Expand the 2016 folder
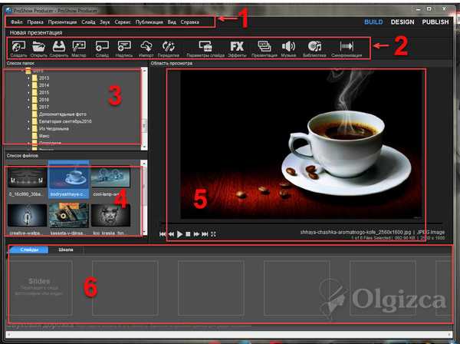 [28, 100]
